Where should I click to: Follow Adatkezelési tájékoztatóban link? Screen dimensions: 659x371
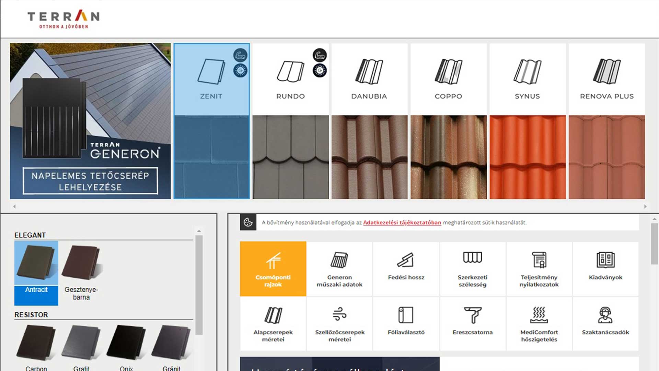coord(402,223)
